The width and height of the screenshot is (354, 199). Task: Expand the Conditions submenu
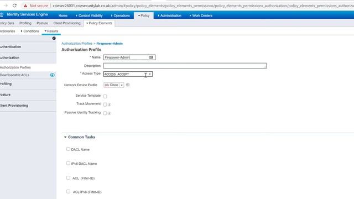pos(30,31)
